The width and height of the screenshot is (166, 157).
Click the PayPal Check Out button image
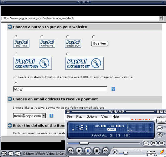point(73,44)
